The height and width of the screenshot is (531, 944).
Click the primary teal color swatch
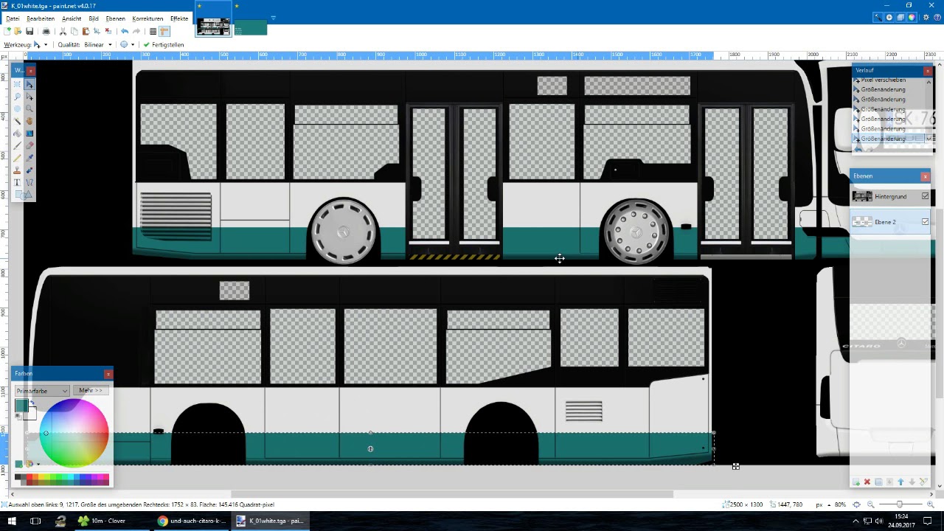tap(21, 405)
